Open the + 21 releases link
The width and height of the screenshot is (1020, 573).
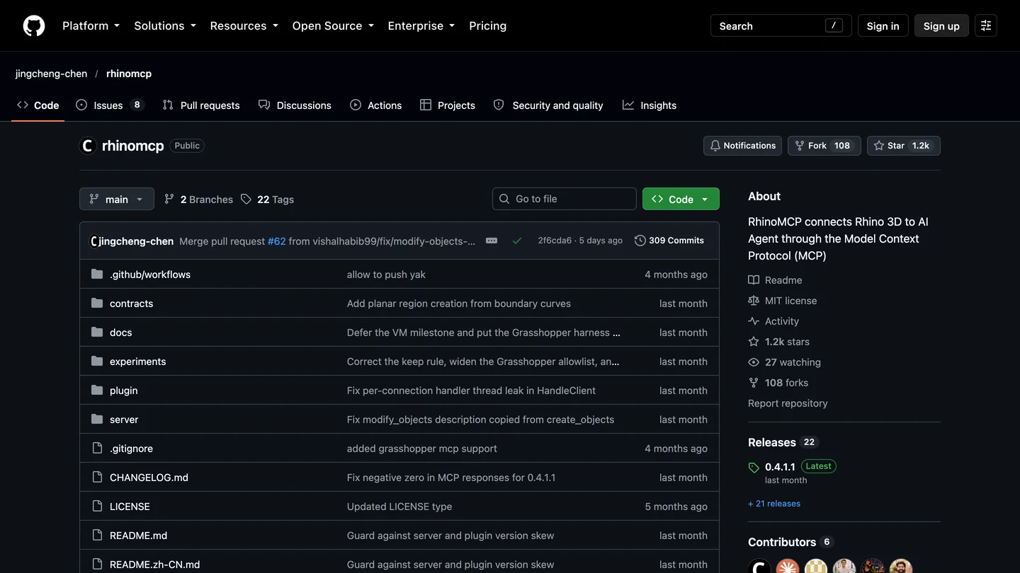pyautogui.click(x=774, y=504)
